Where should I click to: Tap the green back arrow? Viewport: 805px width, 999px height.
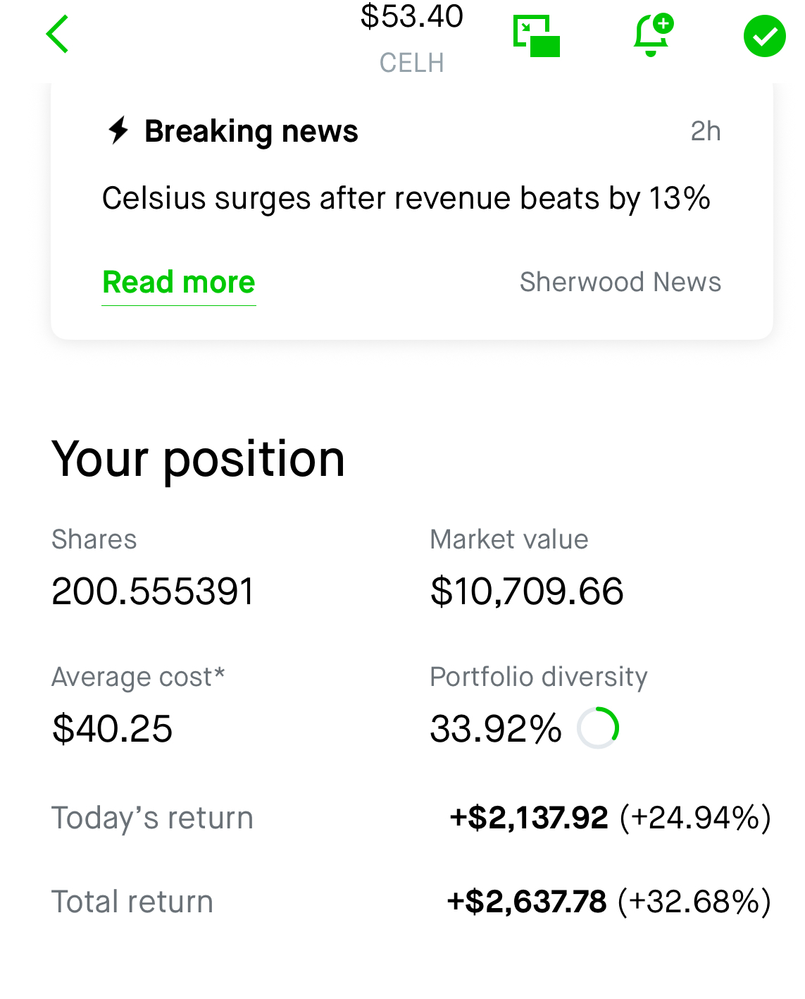[x=57, y=34]
